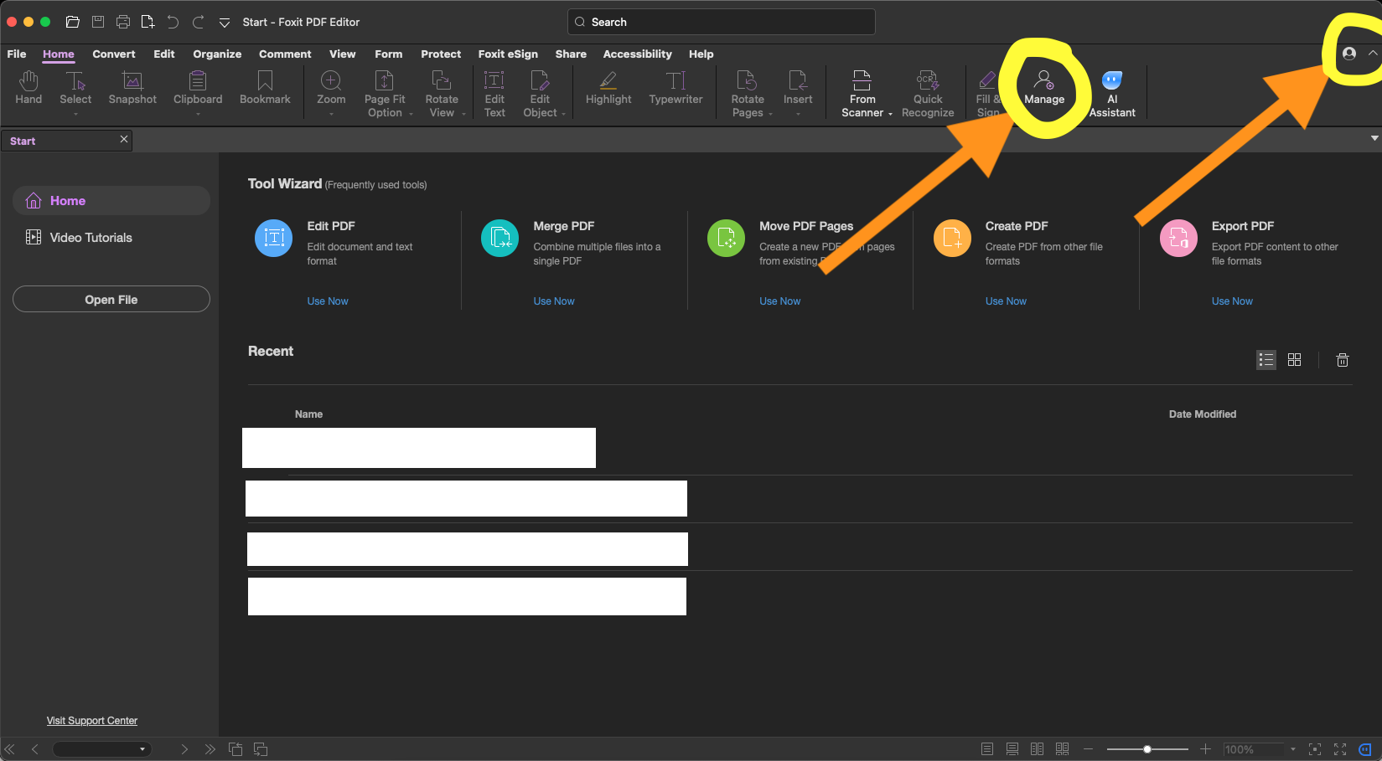This screenshot has width=1382, height=761.
Task: Adjust the zoom slider in status bar
Action: [x=1146, y=749]
